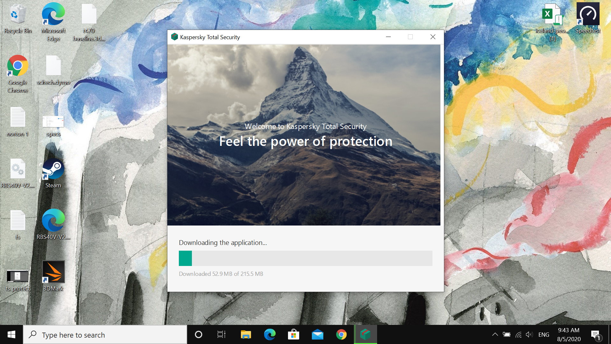
Task: Select the t470 baseline.3d file icon
Action: pyautogui.click(x=89, y=22)
